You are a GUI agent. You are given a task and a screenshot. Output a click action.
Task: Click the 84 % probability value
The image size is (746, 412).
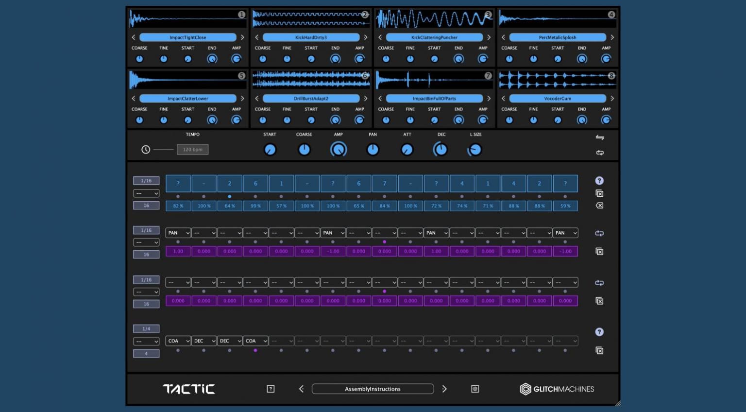(x=385, y=206)
